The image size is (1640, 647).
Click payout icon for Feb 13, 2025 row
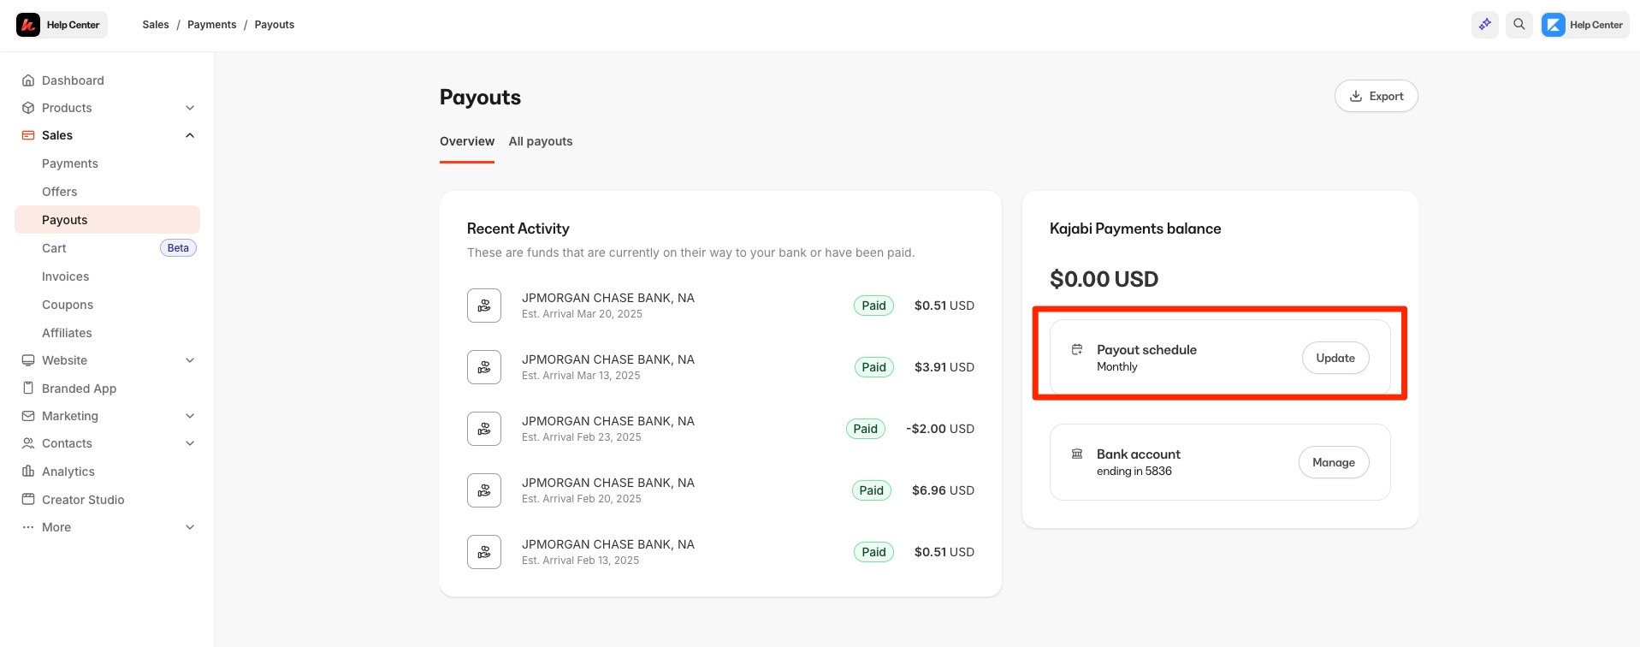pyautogui.click(x=484, y=552)
